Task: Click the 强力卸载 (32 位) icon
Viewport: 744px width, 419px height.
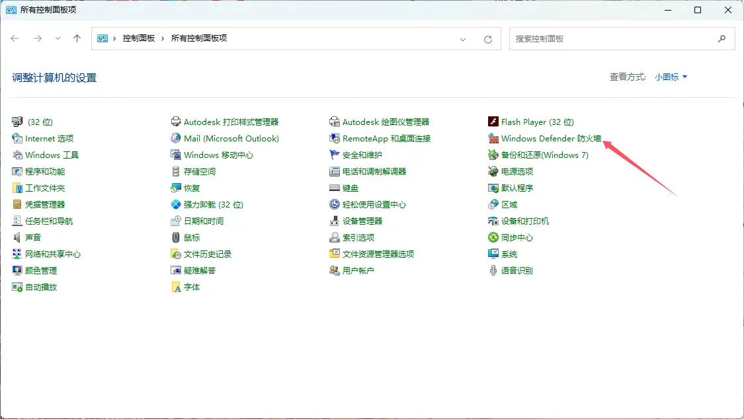Action: (x=175, y=204)
